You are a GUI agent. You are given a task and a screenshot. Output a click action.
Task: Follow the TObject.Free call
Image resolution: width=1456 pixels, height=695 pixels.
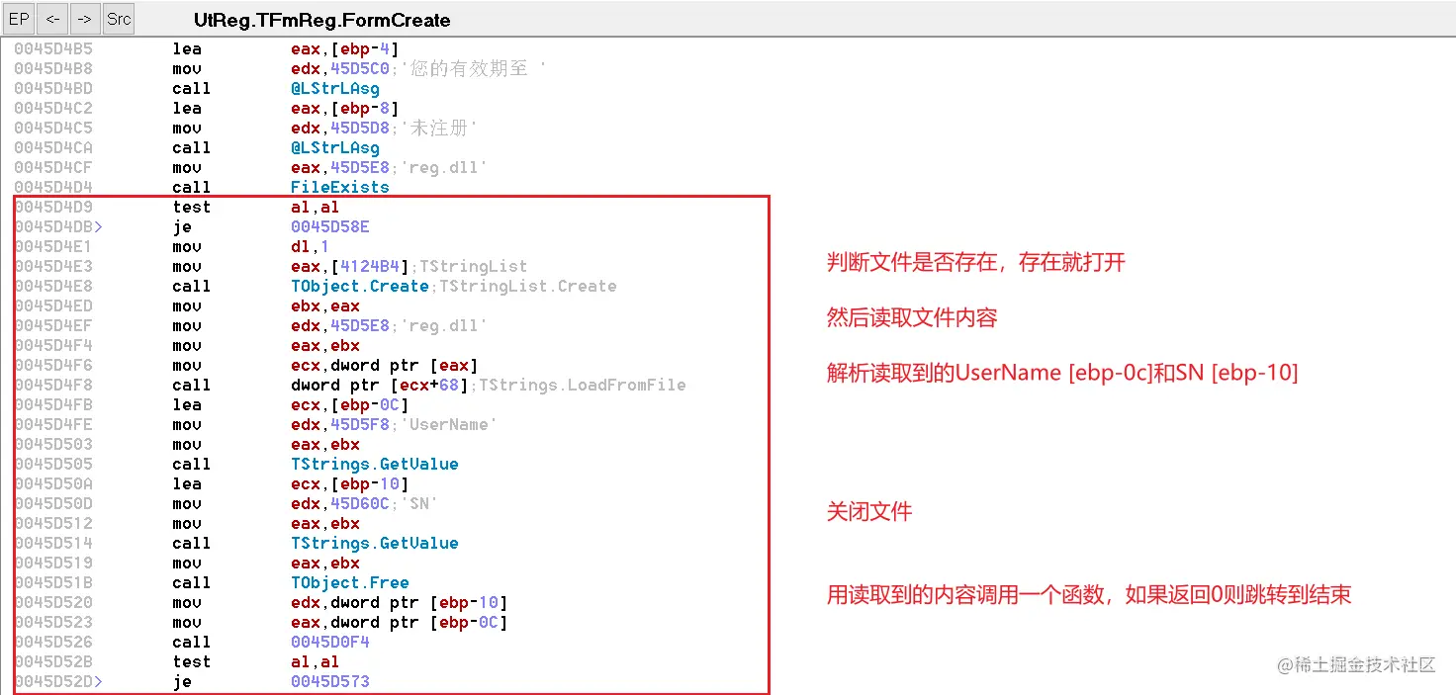349,582
